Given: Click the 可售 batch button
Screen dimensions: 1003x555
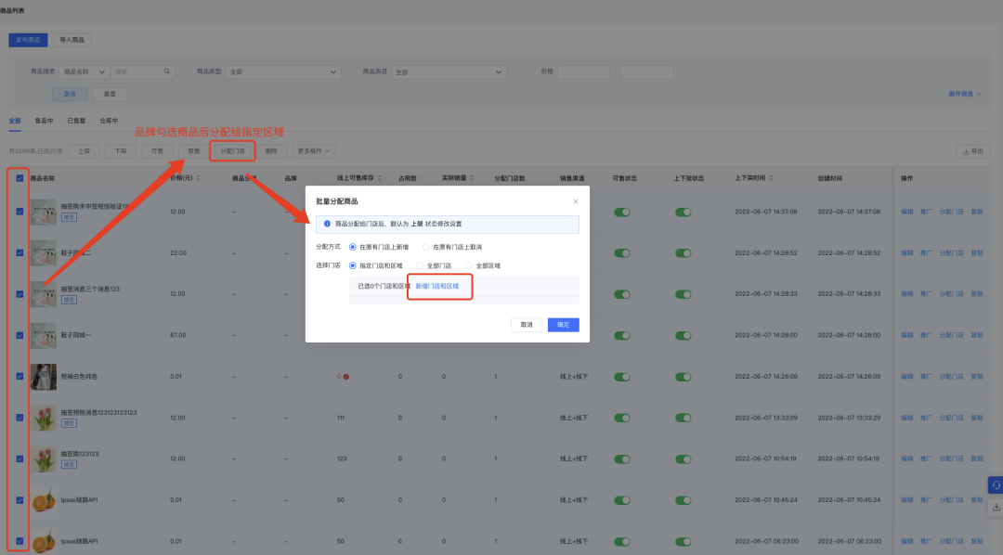Looking at the screenshot, I should 157,151.
